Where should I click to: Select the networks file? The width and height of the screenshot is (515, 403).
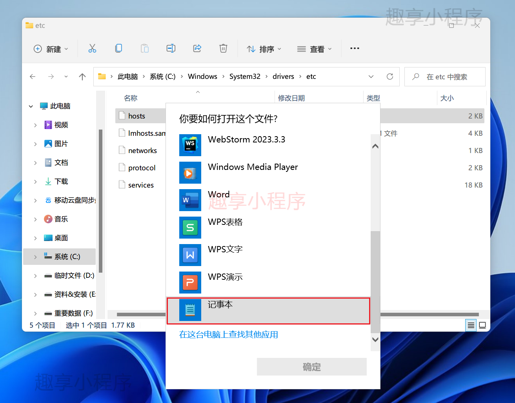(x=138, y=150)
